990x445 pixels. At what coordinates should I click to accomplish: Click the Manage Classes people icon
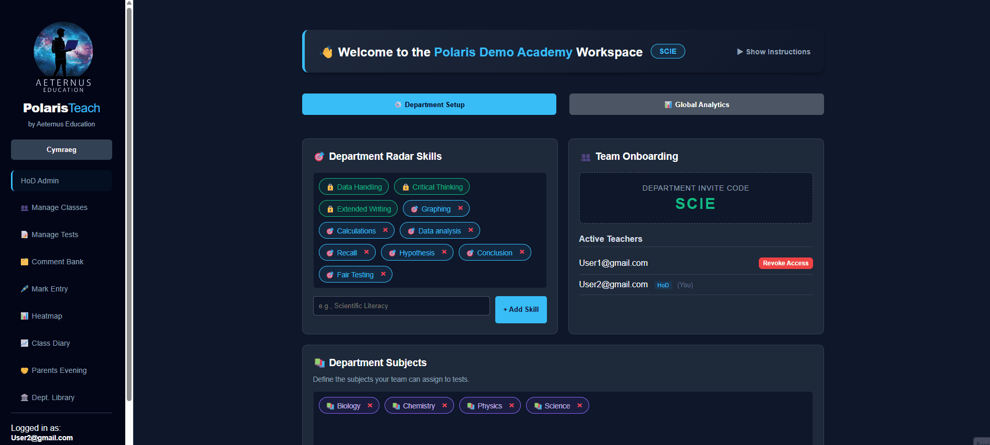[24, 208]
